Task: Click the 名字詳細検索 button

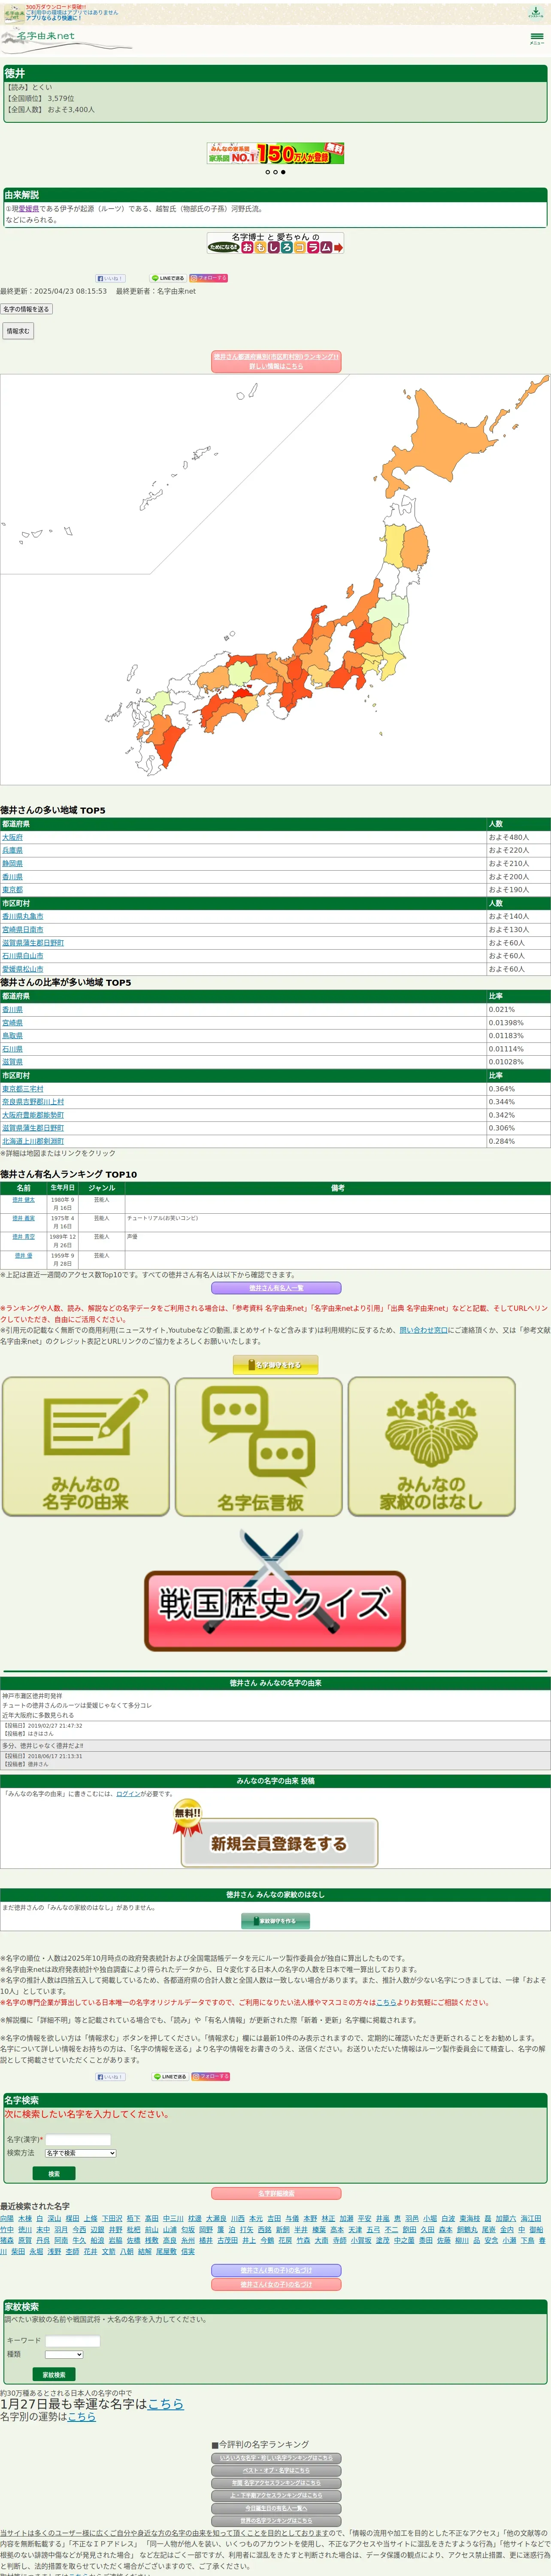Action: 275,2193
